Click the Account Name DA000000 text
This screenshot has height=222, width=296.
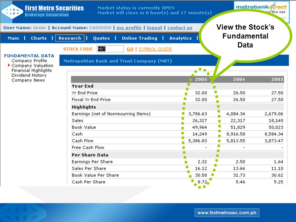pos(81,28)
